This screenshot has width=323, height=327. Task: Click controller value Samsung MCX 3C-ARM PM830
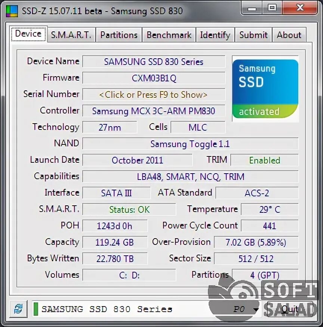(154, 111)
